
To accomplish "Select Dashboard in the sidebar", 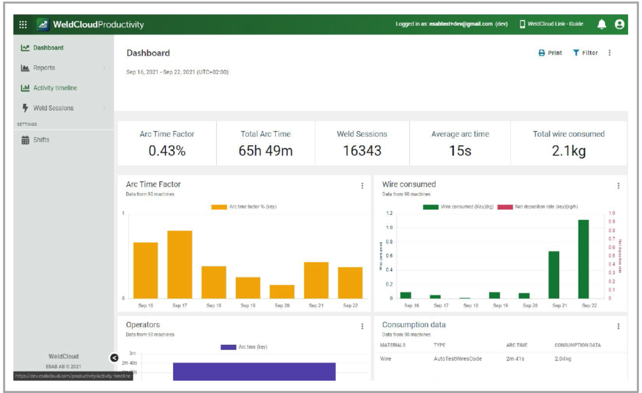I will click(x=48, y=48).
